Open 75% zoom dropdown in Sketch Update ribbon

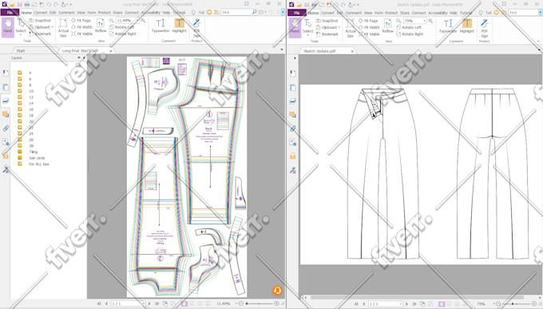click(x=425, y=21)
